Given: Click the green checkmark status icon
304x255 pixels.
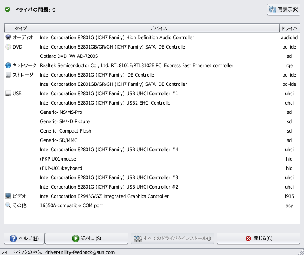Looking at the screenshot, I should pos(7,9).
